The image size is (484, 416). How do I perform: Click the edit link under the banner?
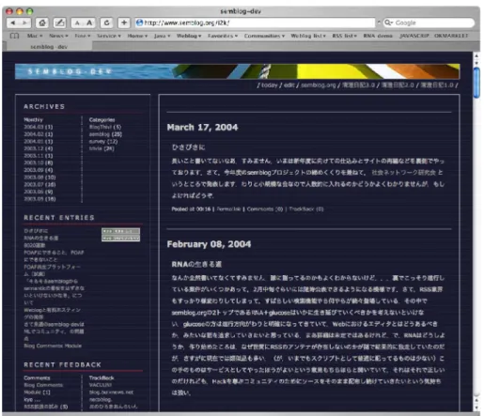tap(289, 85)
